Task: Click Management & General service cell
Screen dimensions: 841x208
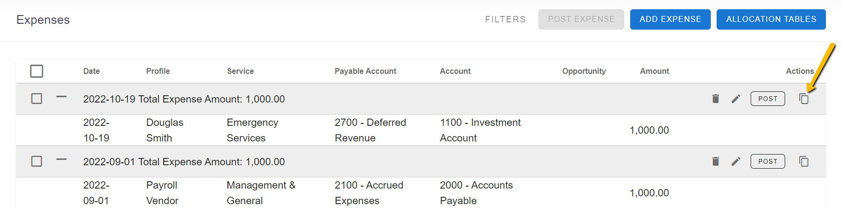Action: click(261, 193)
